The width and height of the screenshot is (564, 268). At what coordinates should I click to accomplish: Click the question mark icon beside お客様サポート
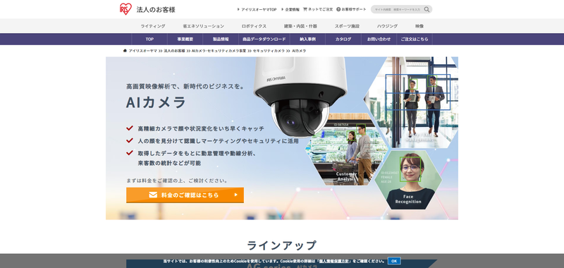[338, 9]
